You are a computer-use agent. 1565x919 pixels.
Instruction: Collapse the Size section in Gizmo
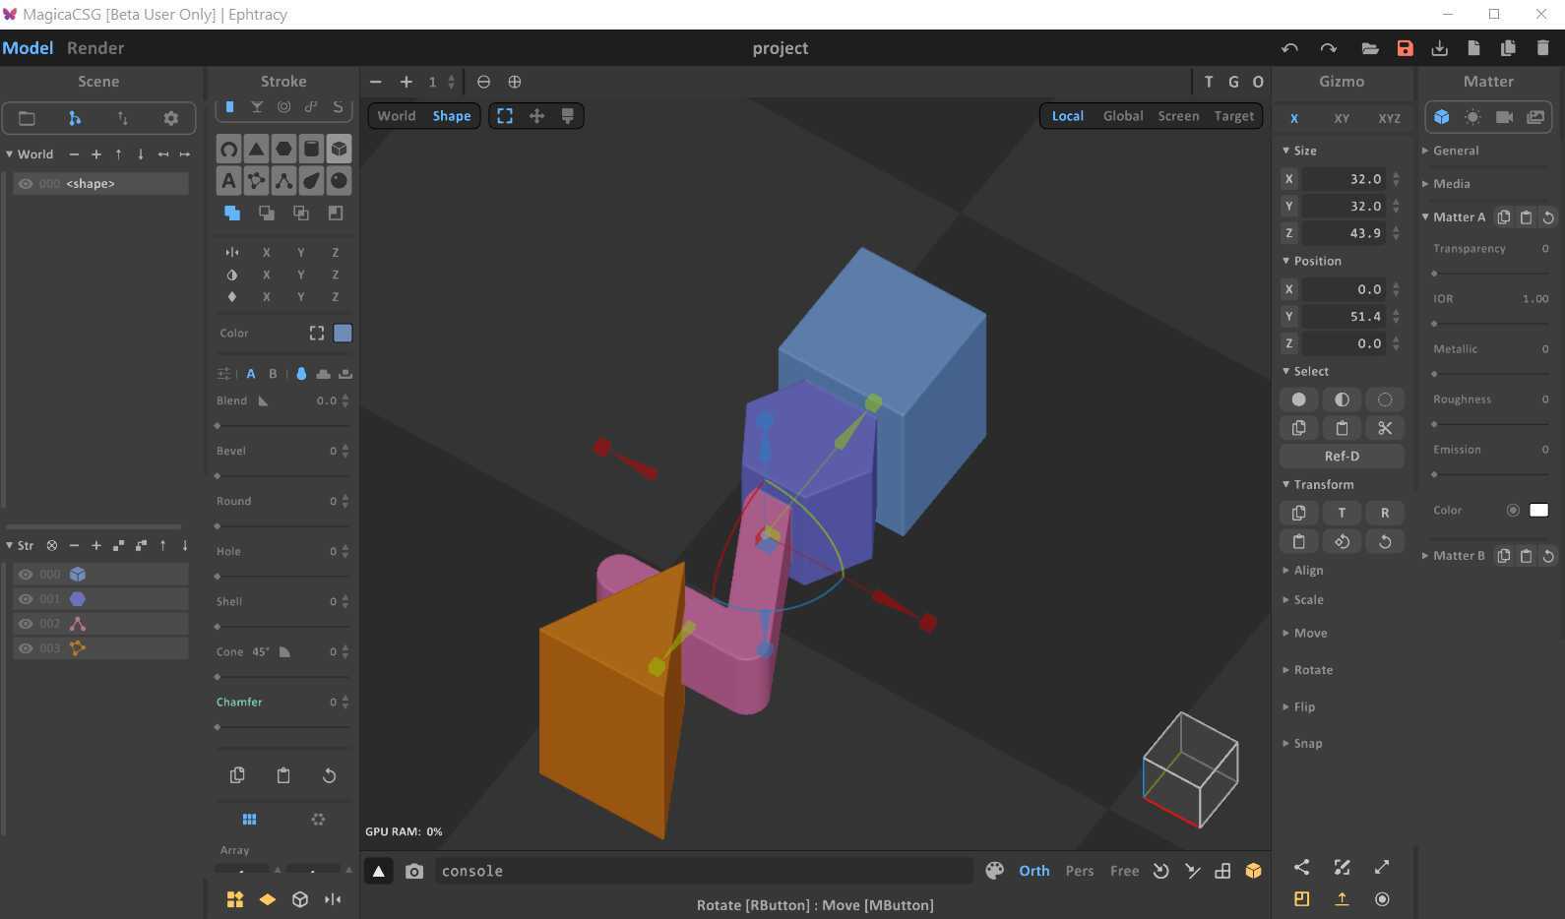tap(1299, 151)
